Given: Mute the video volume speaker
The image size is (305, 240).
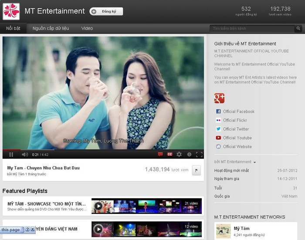Looking at the screenshot, I should click(25, 155).
